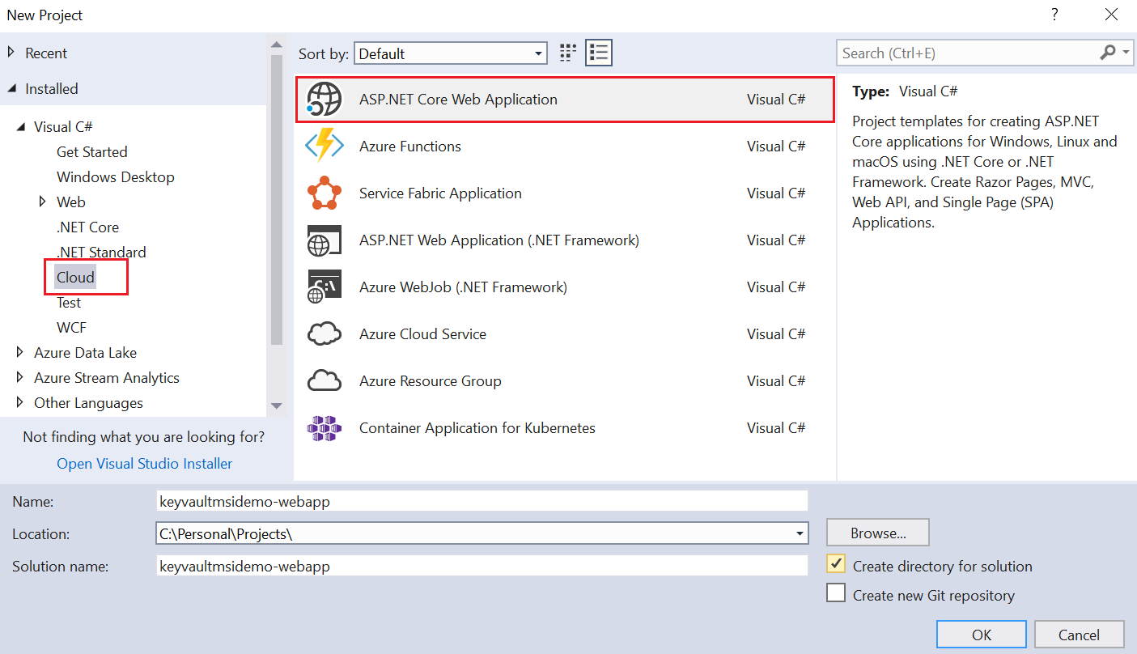This screenshot has height=654, width=1137.
Task: Open the help question mark button
Action: pyautogui.click(x=1054, y=15)
